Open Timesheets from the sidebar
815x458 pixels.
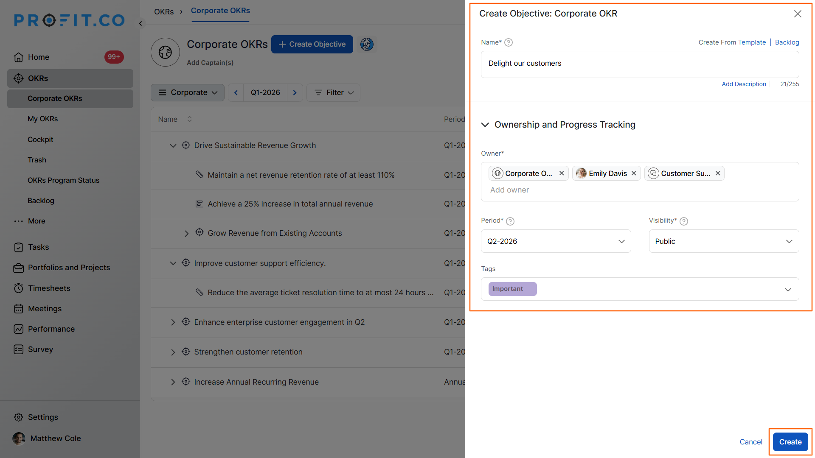(x=49, y=288)
